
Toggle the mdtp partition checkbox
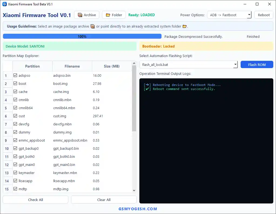15,189
